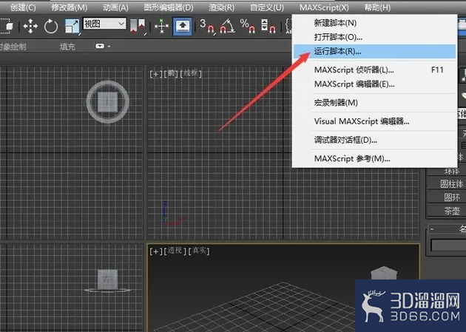Open the 动画(A) menu

[115, 7]
